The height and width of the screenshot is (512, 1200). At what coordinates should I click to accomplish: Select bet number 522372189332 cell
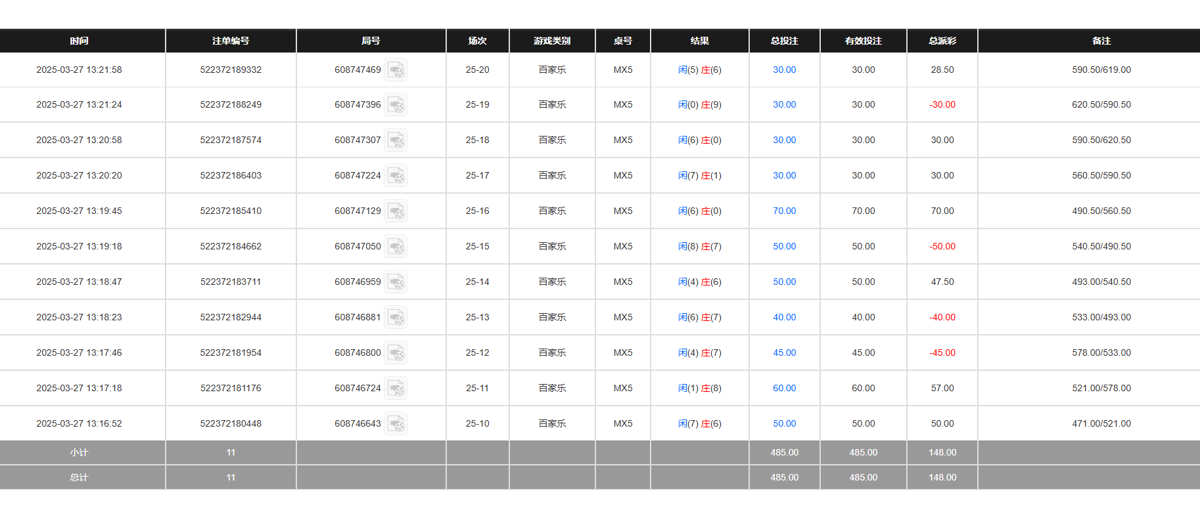click(x=231, y=70)
